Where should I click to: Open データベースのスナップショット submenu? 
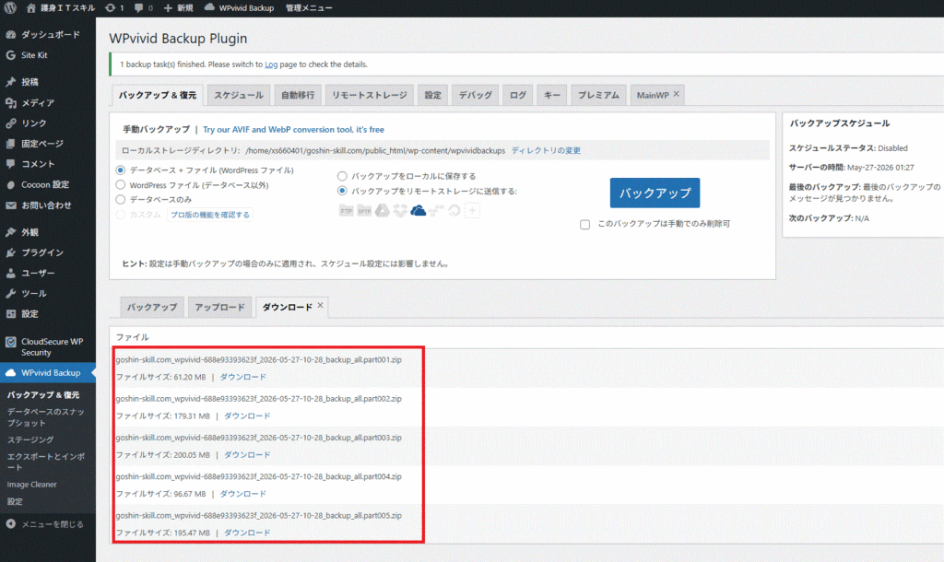pos(46,417)
